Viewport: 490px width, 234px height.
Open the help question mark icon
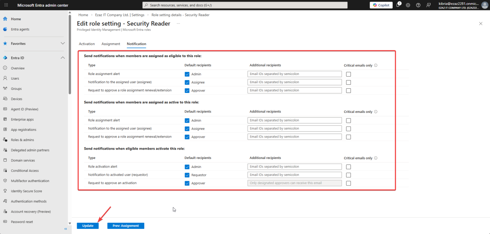(x=418, y=5)
